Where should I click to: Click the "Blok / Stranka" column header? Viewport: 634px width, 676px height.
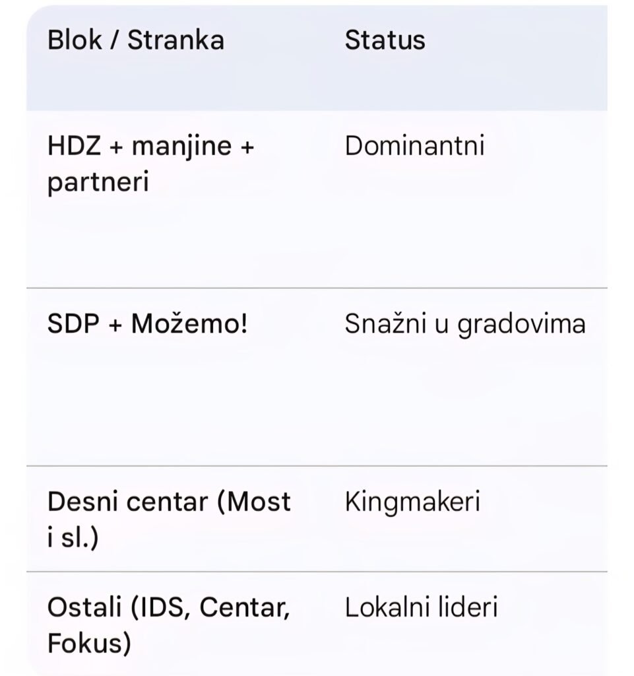[136, 40]
